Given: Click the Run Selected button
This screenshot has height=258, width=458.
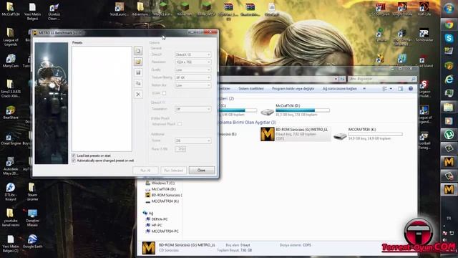Looking at the screenshot, I should click(x=173, y=171).
